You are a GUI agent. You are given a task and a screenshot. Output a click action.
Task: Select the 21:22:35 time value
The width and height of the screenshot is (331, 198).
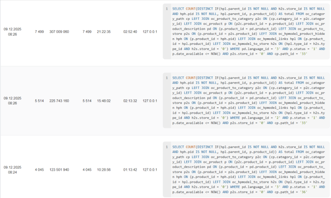pyautogui.click(x=104, y=32)
